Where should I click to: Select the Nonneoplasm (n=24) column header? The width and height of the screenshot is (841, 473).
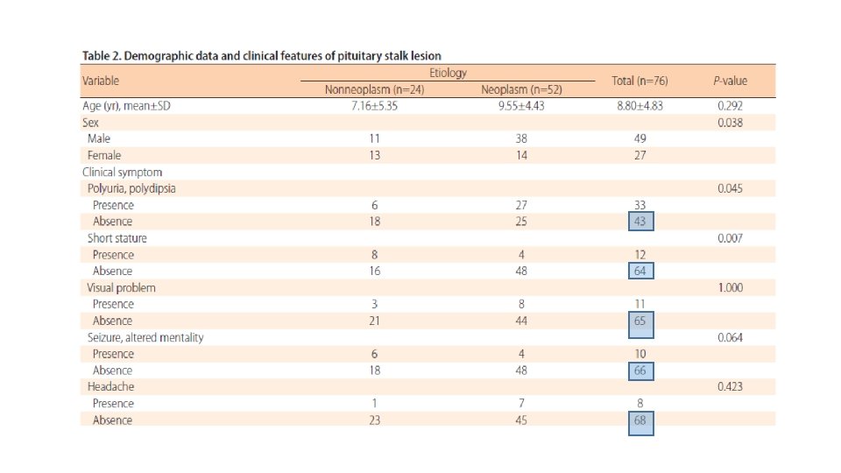[374, 89]
